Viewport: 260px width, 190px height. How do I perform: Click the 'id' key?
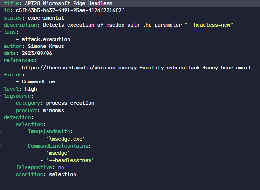pyautogui.click(x=7, y=10)
